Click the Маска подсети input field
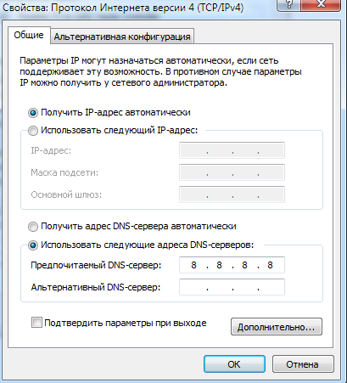Screen dimensions: 347x383 pos(232,172)
